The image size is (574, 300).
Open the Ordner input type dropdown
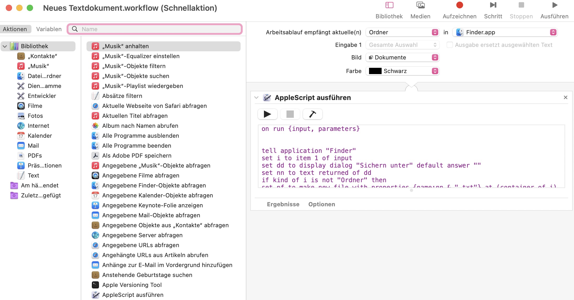coord(402,32)
